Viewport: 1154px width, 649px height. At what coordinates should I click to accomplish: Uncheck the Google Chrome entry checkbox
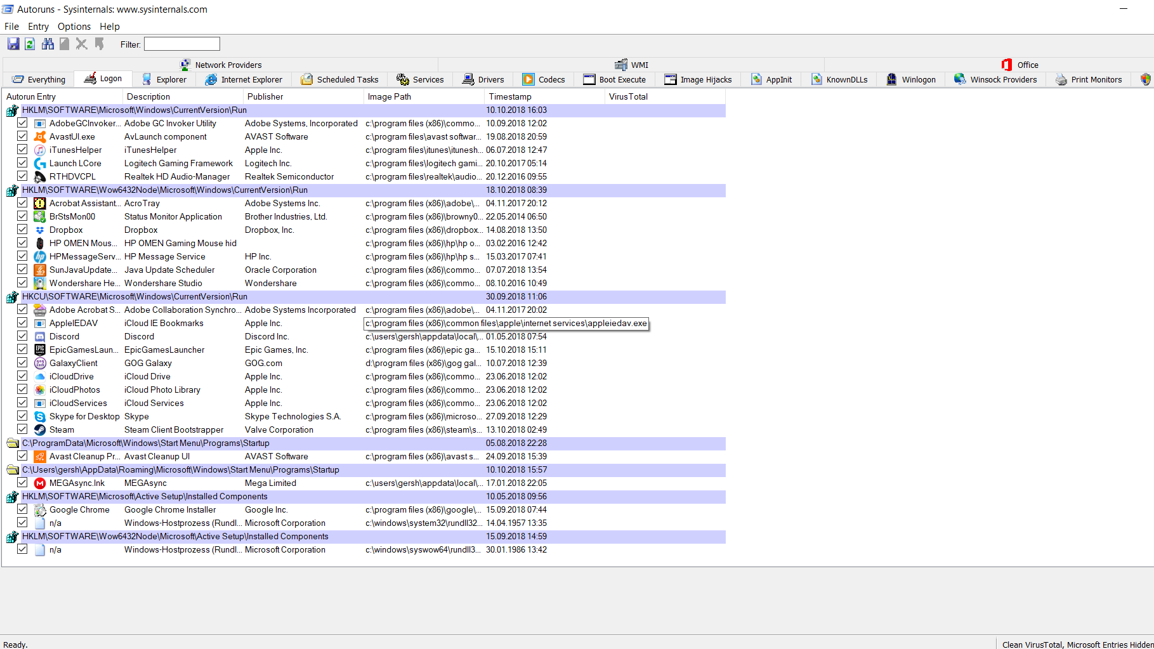pos(22,509)
